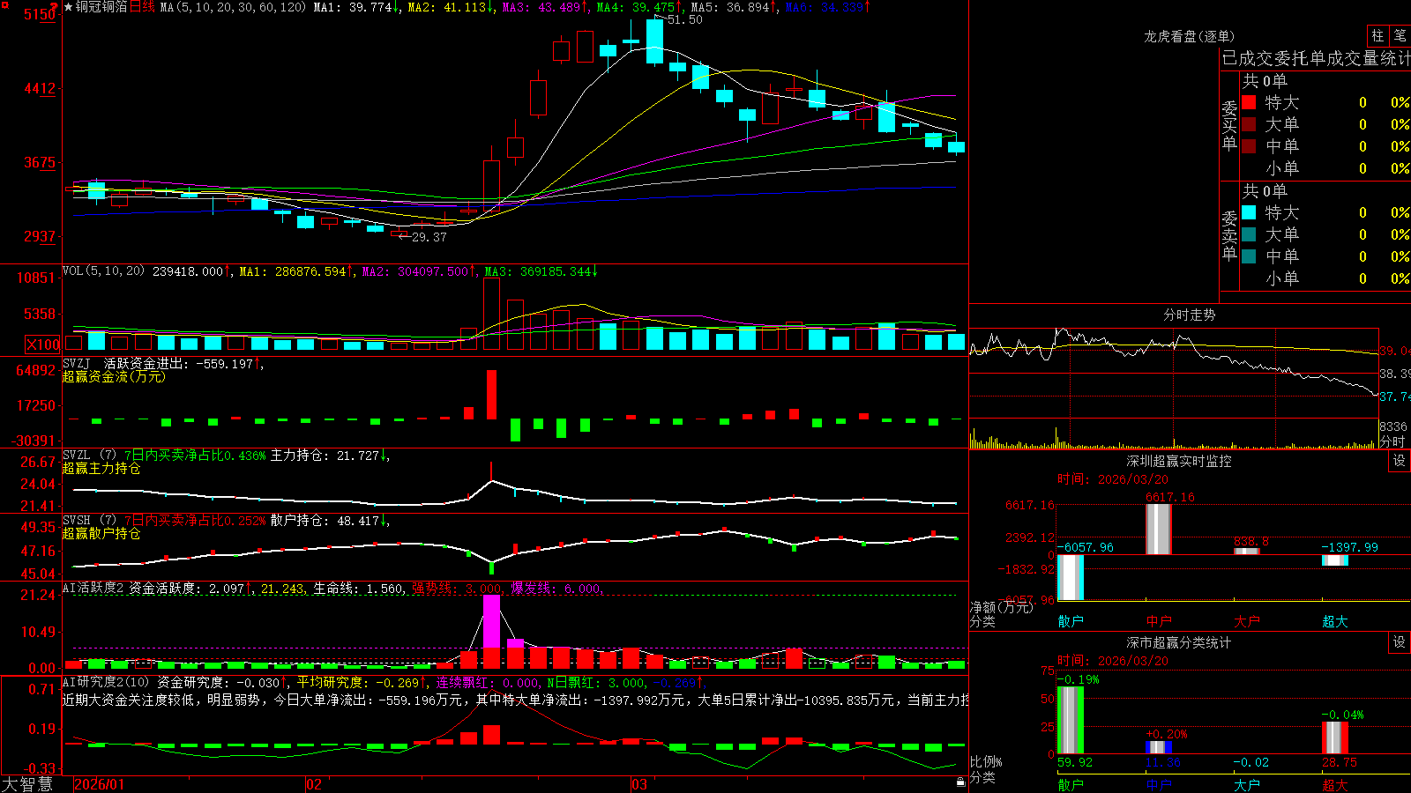The image size is (1411, 793).
Task: Select the 日线 period label
Action: click(142, 7)
